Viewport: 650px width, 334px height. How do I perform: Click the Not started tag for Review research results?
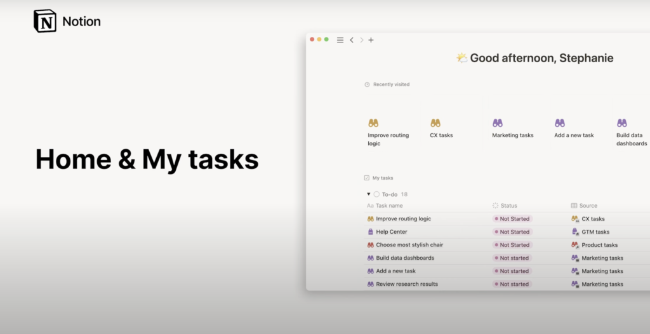click(512, 284)
